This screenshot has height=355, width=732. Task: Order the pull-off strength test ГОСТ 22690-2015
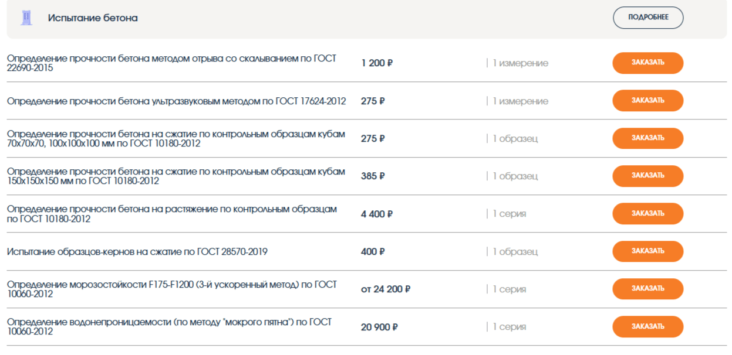click(x=648, y=63)
